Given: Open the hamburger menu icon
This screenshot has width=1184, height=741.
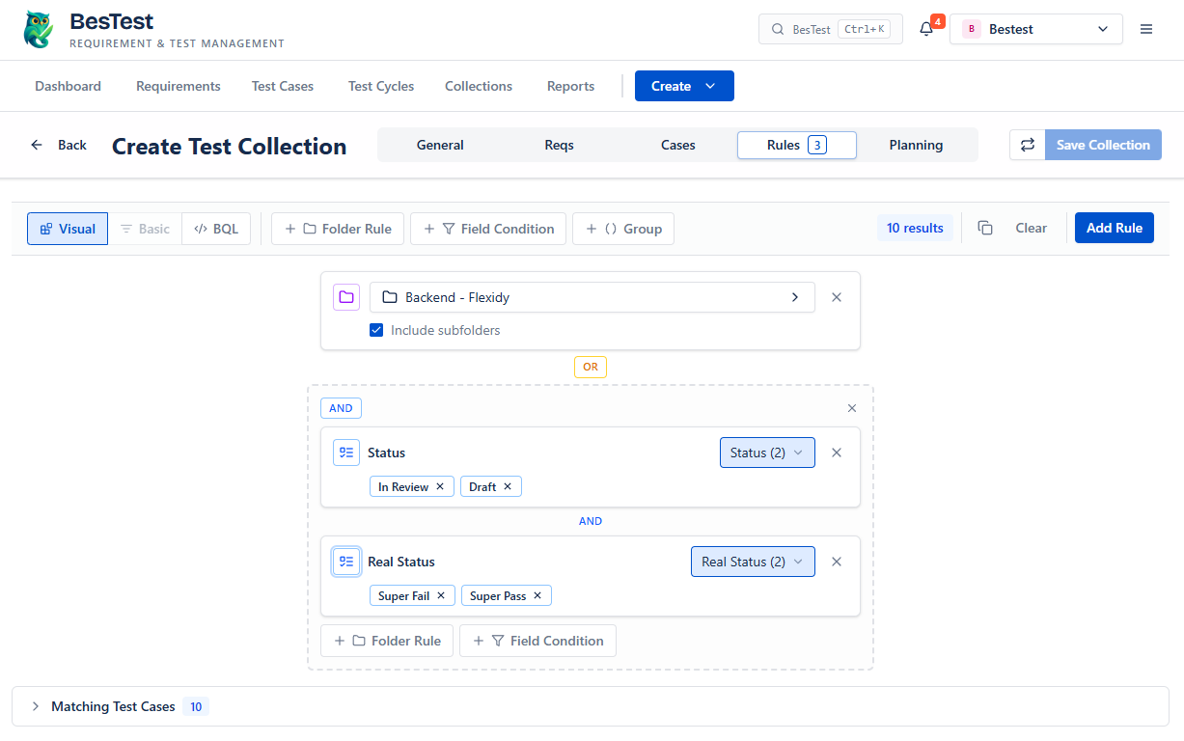Looking at the screenshot, I should click(x=1146, y=29).
